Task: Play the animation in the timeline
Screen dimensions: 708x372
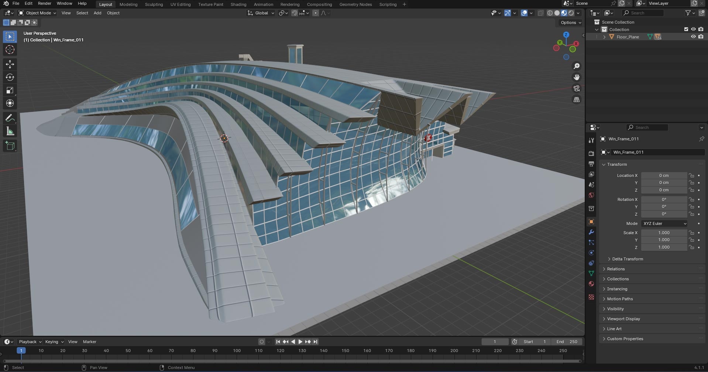Action: point(300,342)
